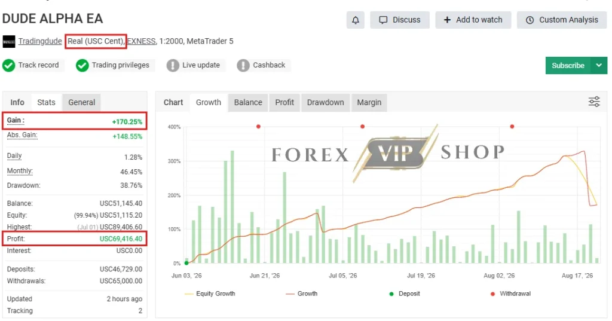Click the USC69,416.40 profit value

(121, 239)
